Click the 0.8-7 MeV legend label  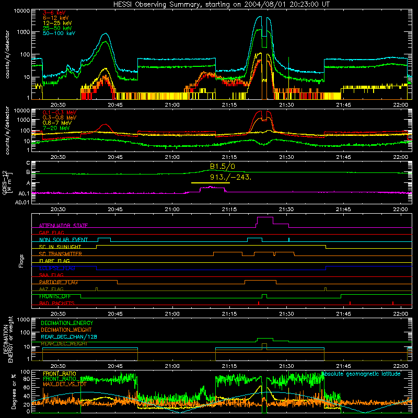57,123
